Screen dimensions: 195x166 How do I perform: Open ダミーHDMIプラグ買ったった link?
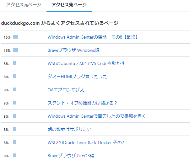77,77
